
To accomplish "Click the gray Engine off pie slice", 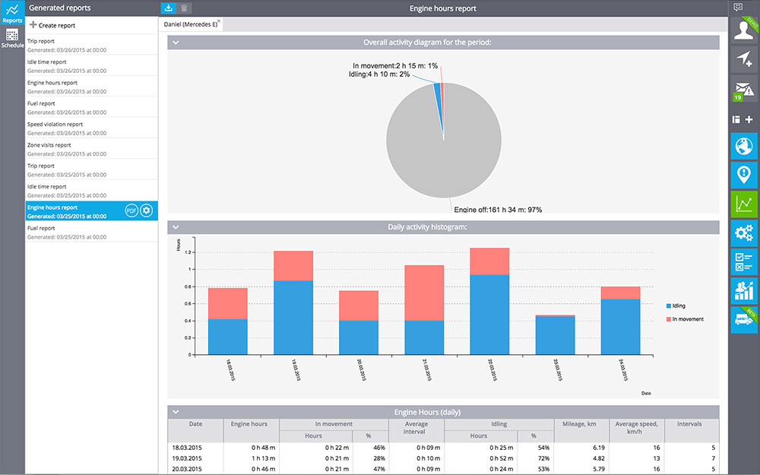I will [433, 152].
